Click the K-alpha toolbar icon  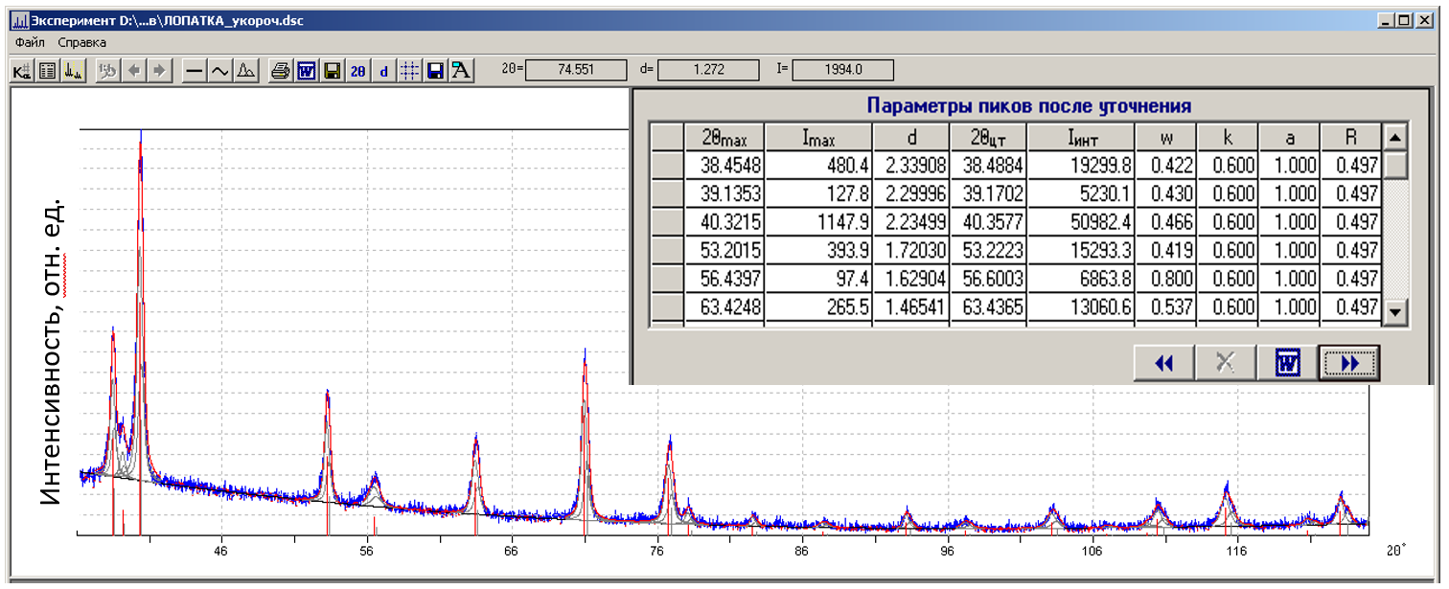(x=21, y=70)
